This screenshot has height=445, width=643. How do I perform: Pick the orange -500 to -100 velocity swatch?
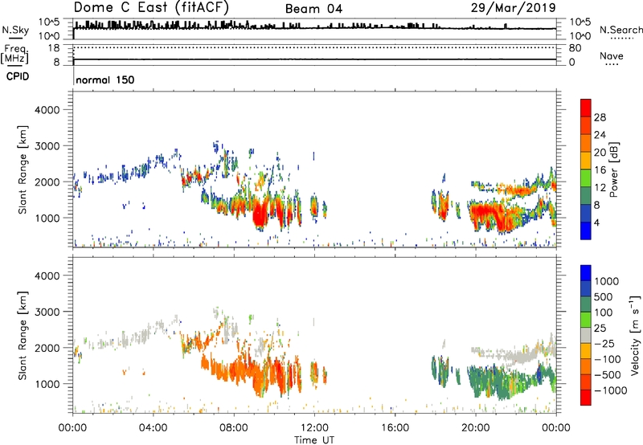(x=586, y=367)
